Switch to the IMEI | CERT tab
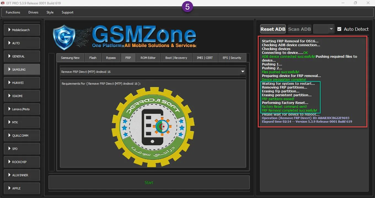The height and width of the screenshot is (198, 375). coord(205,58)
